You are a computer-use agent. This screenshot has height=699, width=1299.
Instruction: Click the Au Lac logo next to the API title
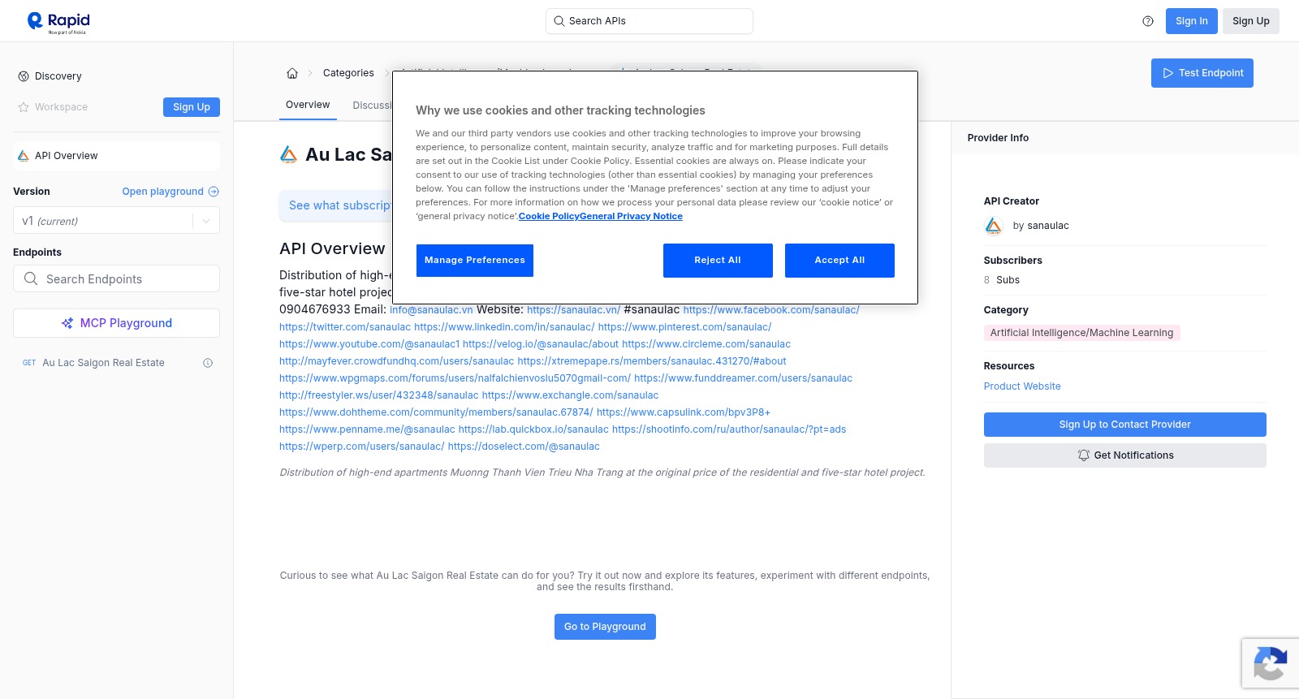(x=288, y=154)
